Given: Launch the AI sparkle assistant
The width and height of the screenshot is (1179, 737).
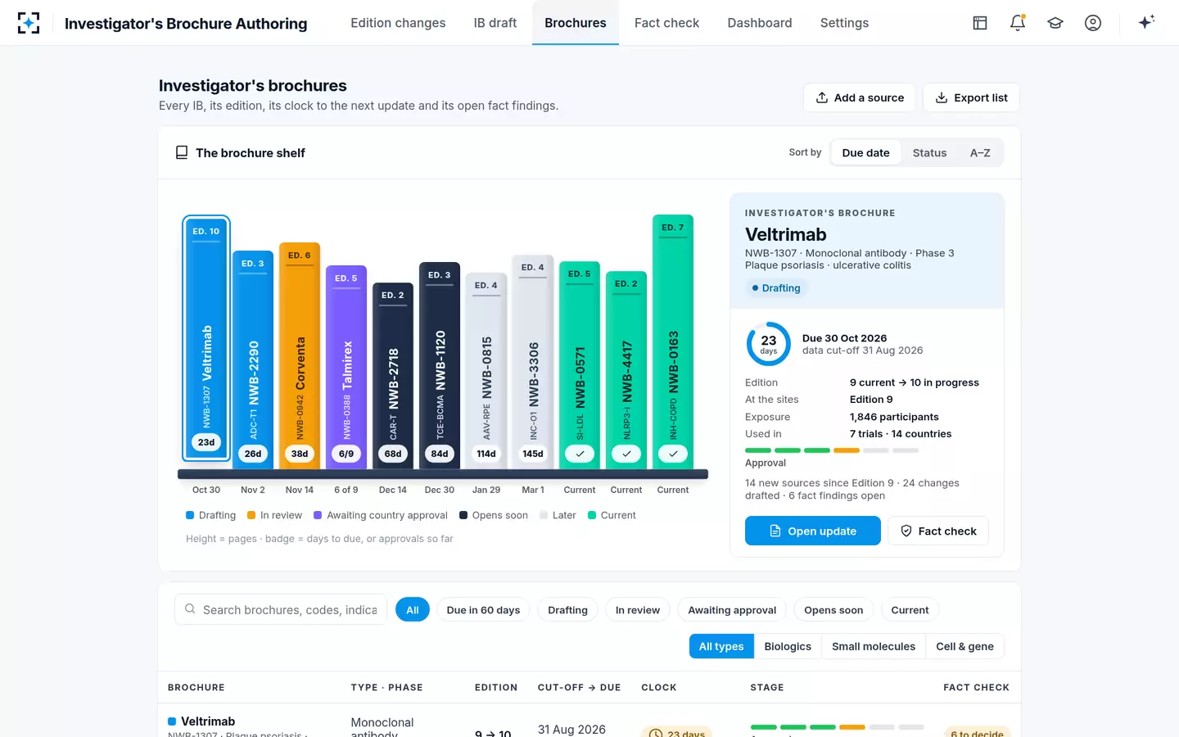Looking at the screenshot, I should (x=1146, y=22).
